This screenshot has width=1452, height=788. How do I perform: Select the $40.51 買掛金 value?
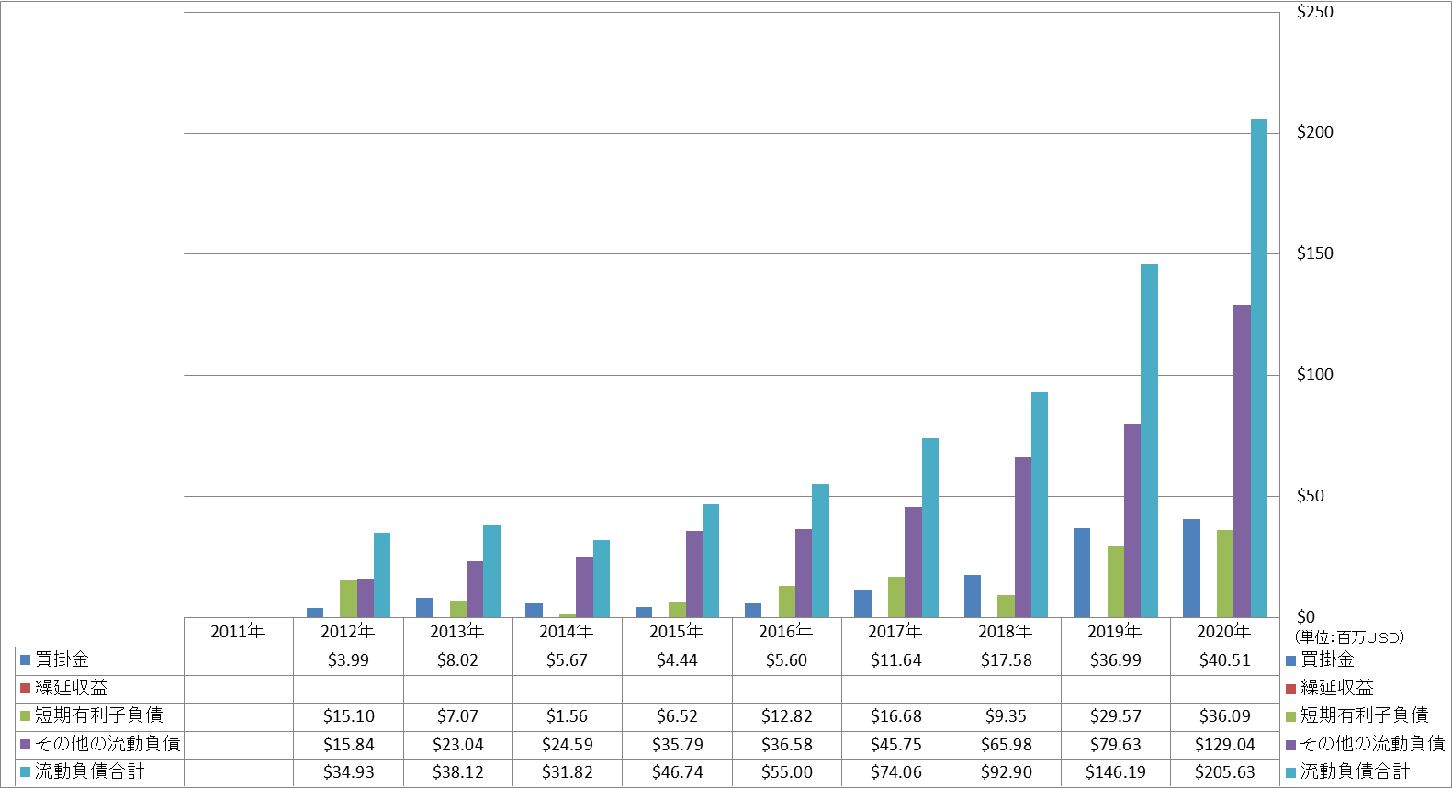pyautogui.click(x=1224, y=659)
